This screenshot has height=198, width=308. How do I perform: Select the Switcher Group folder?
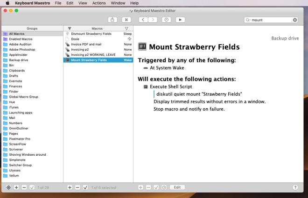click(x=32, y=165)
